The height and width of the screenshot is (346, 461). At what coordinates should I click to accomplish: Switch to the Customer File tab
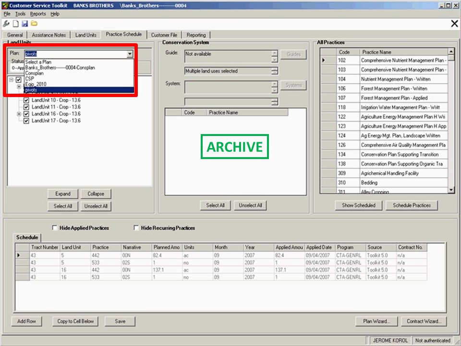[164, 35]
